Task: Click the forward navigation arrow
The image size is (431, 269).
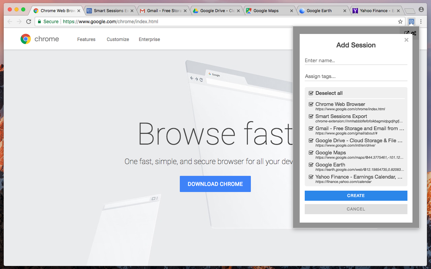Action: tap(19, 22)
